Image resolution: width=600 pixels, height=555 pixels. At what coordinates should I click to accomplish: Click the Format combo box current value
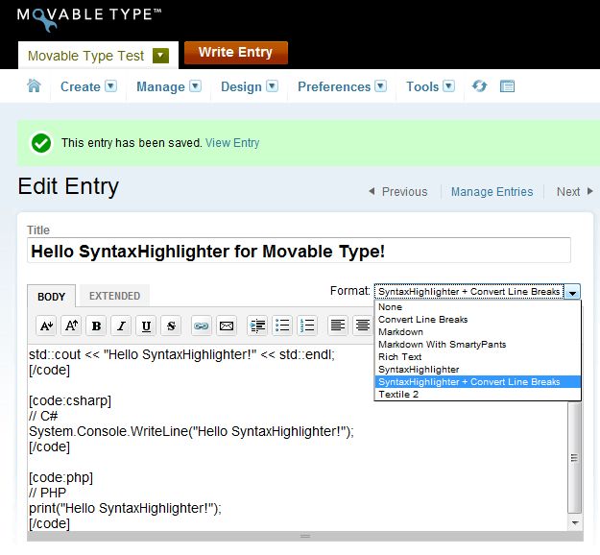[469, 292]
